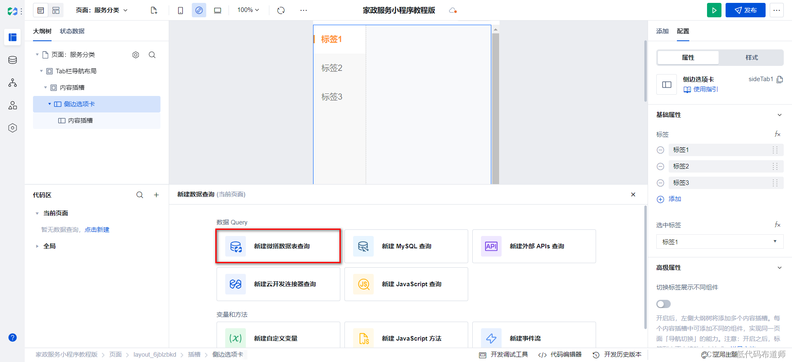Screen dimensions: 792x362
Task: Switch to the 大纲树 tab
Action: coord(42,31)
